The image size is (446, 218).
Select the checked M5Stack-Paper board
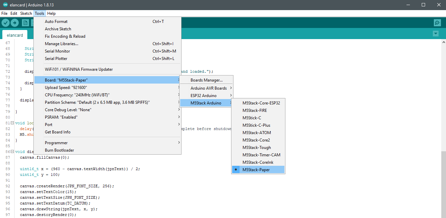point(258,170)
